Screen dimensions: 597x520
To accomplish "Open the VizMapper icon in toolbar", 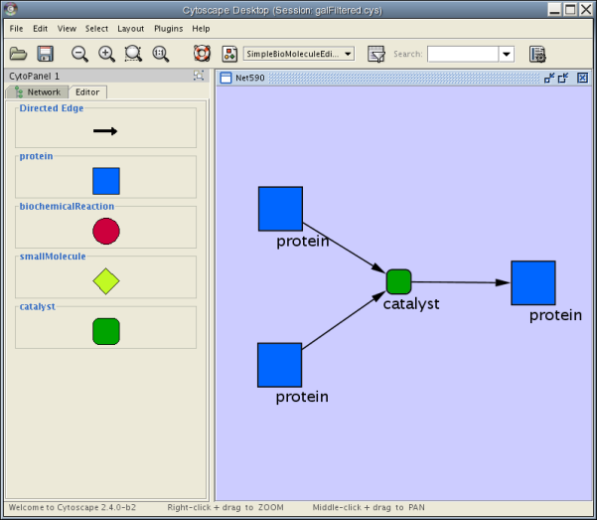I will point(229,54).
